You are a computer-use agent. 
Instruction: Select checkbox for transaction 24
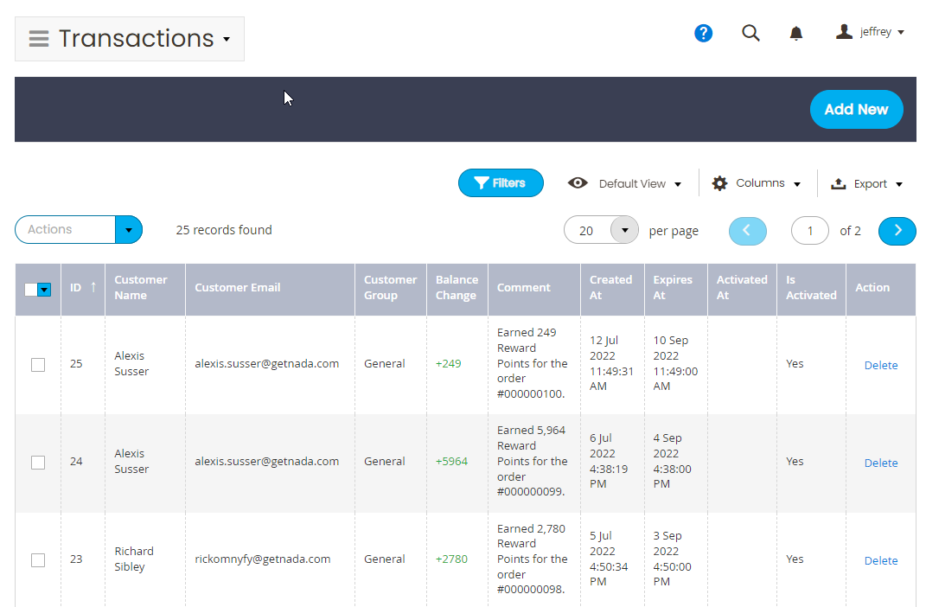(x=38, y=463)
